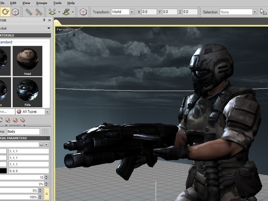Viewport: 268px width, 201px height.
Task: Click the material name field containing Body
Action: click(x=23, y=132)
